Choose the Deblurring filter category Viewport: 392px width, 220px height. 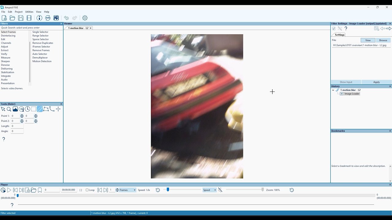point(7,69)
